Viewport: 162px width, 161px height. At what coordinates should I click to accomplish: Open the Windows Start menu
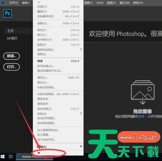click(3, 157)
